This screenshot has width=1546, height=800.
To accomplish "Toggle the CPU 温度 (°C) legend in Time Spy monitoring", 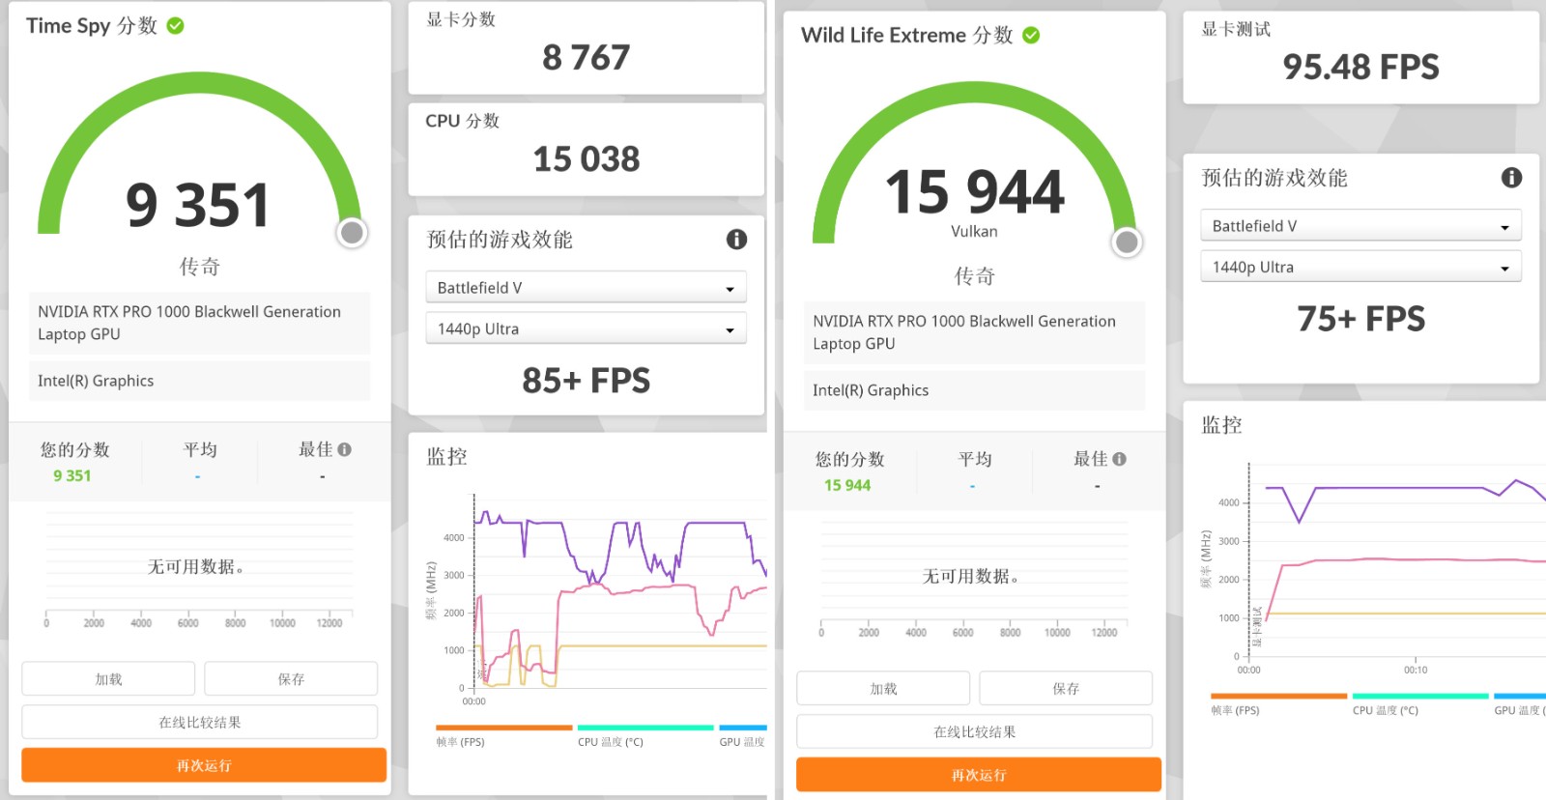I will point(645,736).
